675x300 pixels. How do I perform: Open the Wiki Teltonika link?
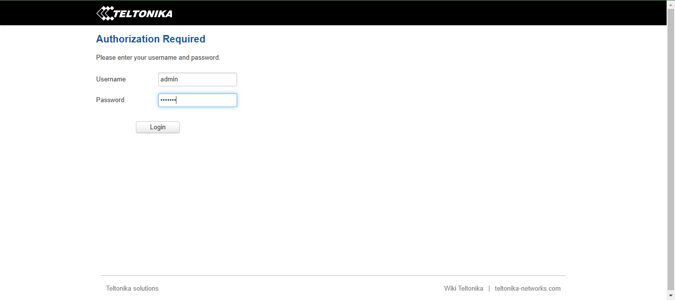pos(464,289)
